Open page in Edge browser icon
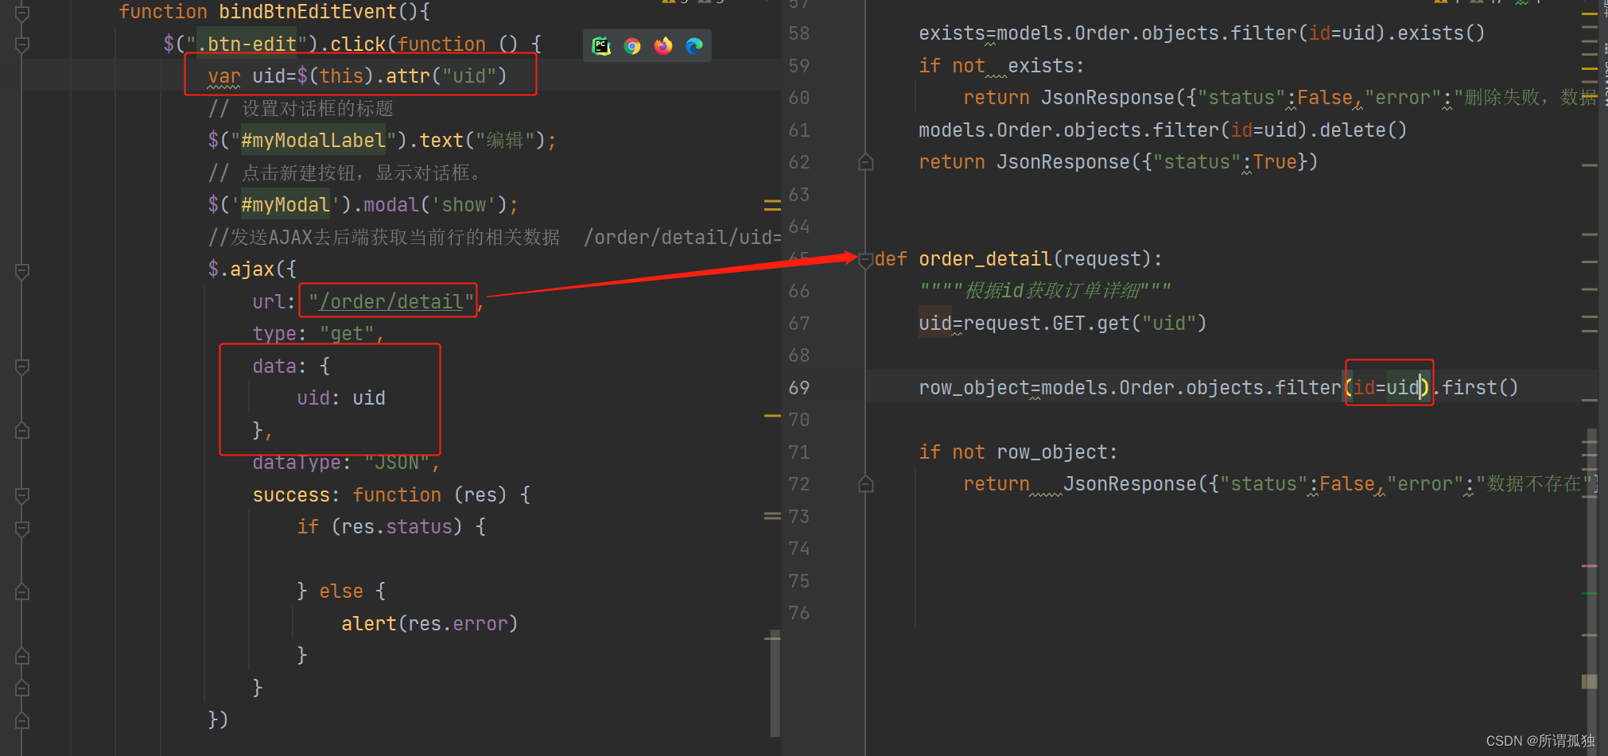Image resolution: width=1608 pixels, height=756 pixels. click(x=694, y=46)
